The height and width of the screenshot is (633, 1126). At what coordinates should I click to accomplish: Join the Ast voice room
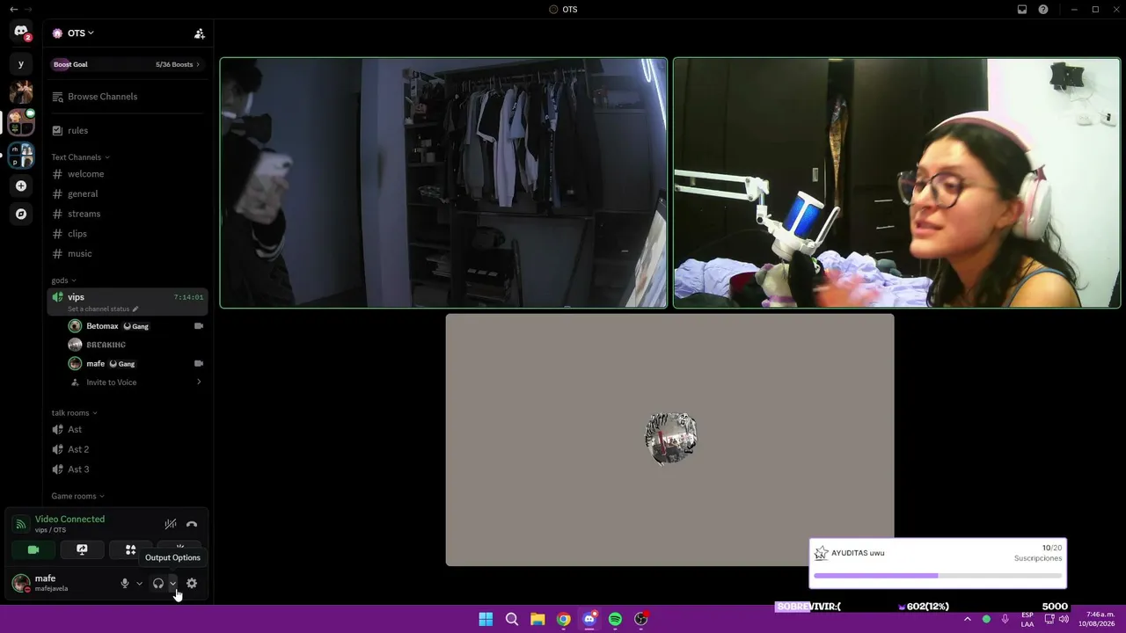pos(127,429)
